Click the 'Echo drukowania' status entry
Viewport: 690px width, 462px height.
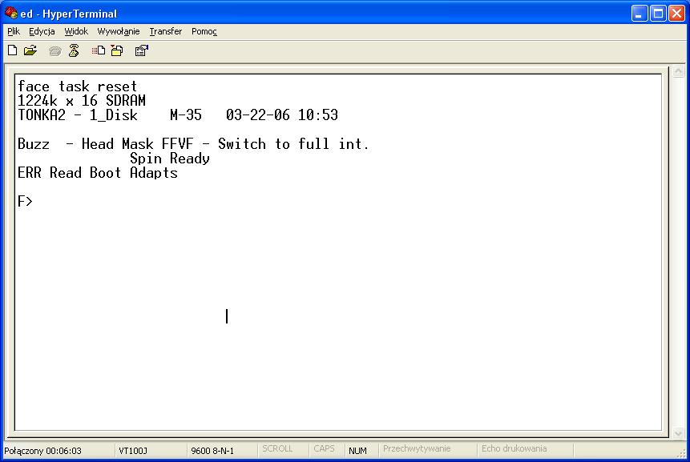click(x=514, y=449)
